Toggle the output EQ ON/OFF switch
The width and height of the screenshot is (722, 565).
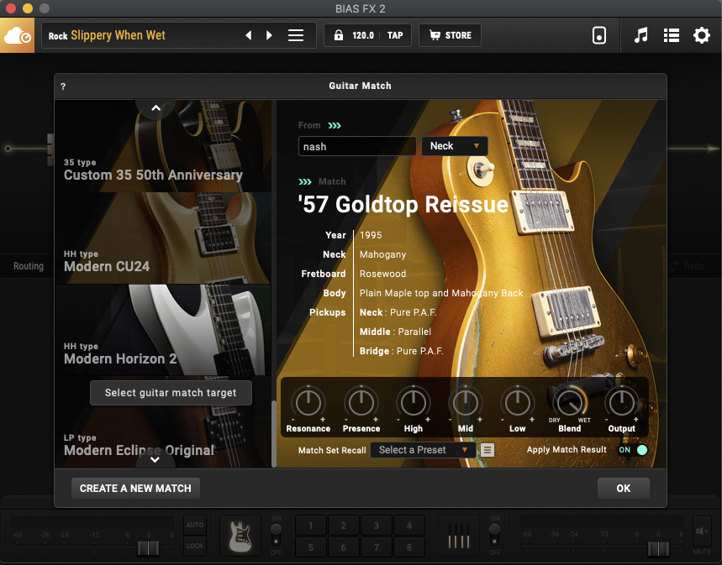coord(494,535)
